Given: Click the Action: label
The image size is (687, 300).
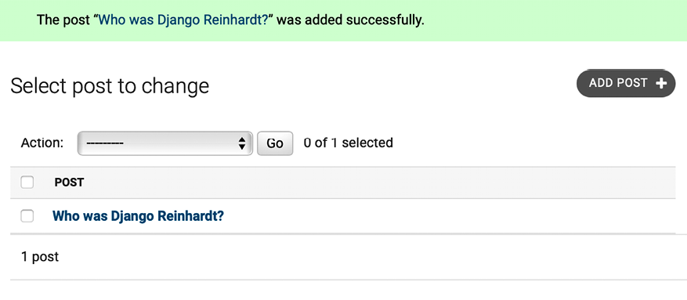Looking at the screenshot, I should [x=42, y=143].
